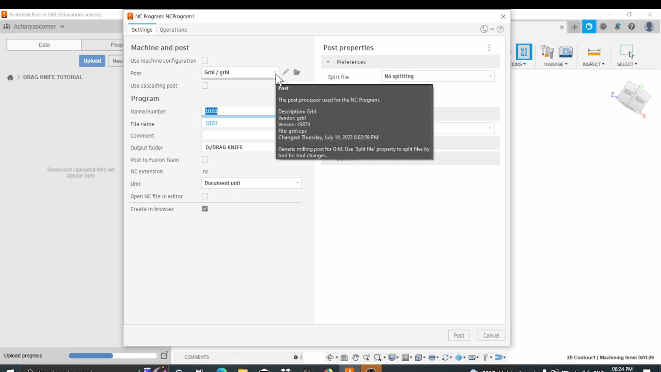Click the post processor edit pencil icon
Screen dimensions: 661x372
(x=285, y=72)
